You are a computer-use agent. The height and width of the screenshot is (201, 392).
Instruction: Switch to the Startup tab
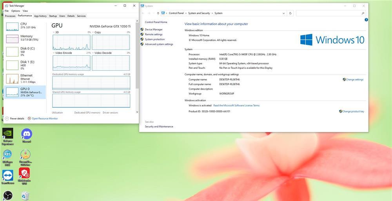(x=53, y=16)
